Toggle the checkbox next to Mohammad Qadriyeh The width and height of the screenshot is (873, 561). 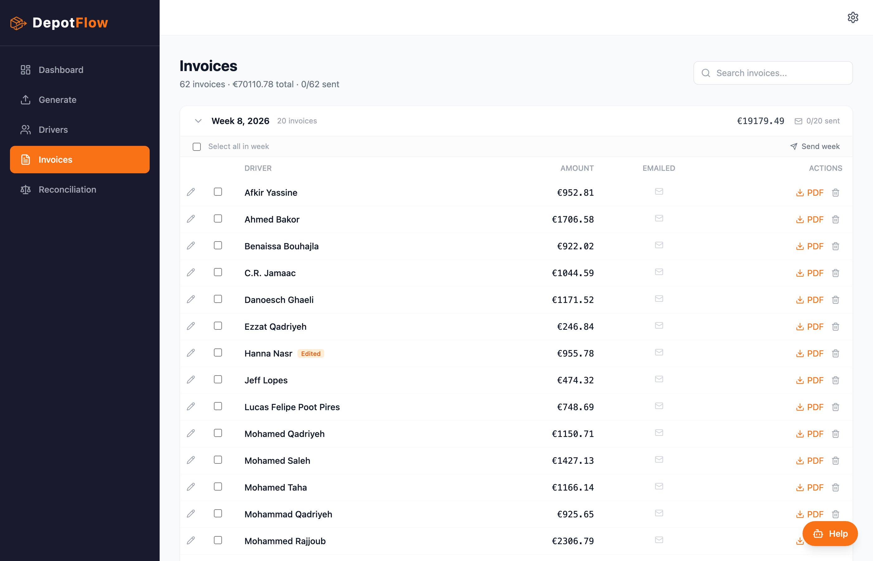pos(218,514)
